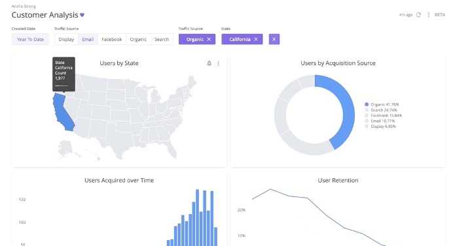Click the favorite heart icon beside Customer Analysis
This screenshot has width=453, height=246.
(82, 15)
